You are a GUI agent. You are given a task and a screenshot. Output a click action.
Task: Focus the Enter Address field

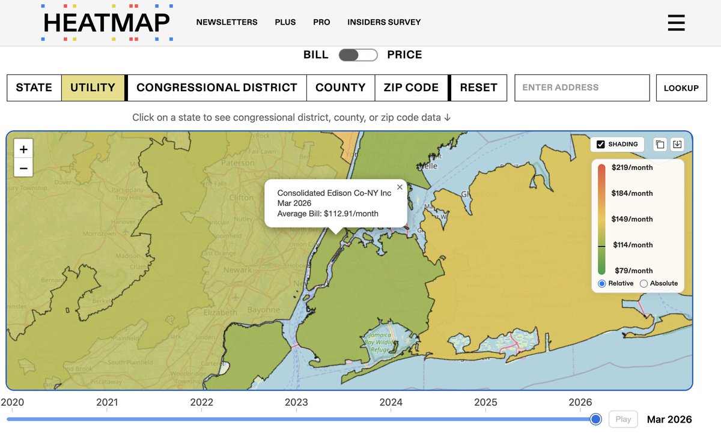(x=582, y=88)
